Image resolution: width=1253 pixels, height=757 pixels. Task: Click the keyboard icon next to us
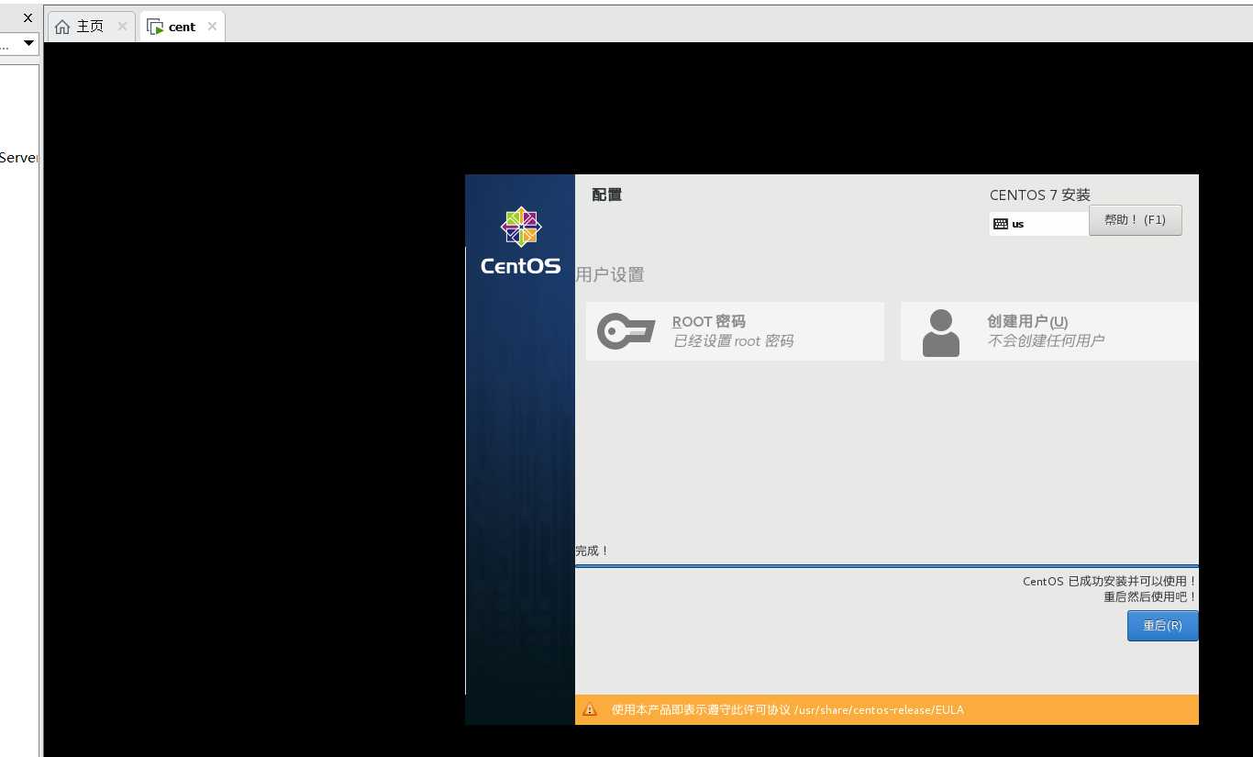[1001, 224]
